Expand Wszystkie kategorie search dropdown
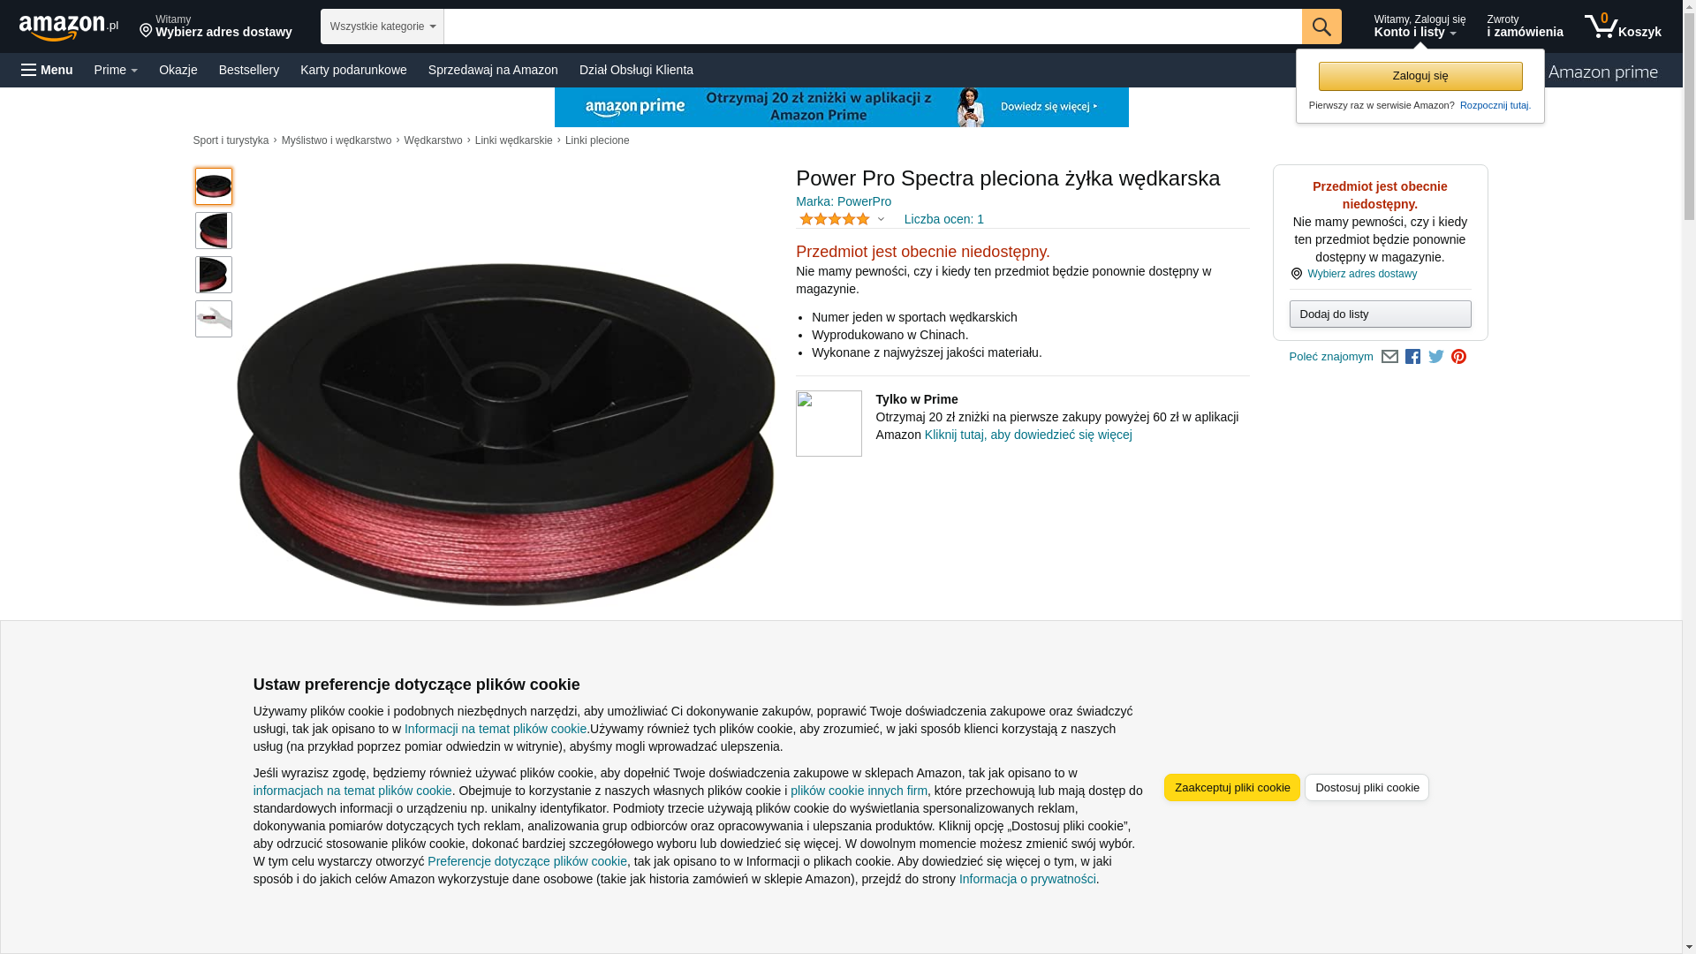 pyautogui.click(x=382, y=26)
